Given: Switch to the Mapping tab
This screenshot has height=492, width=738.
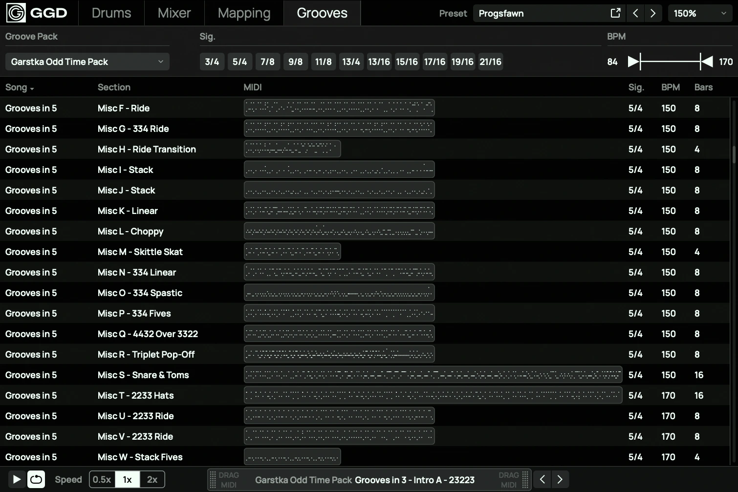Looking at the screenshot, I should pos(244,13).
